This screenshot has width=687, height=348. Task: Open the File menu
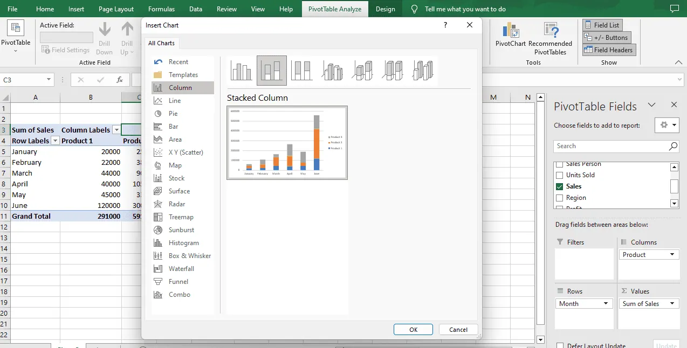pos(12,9)
